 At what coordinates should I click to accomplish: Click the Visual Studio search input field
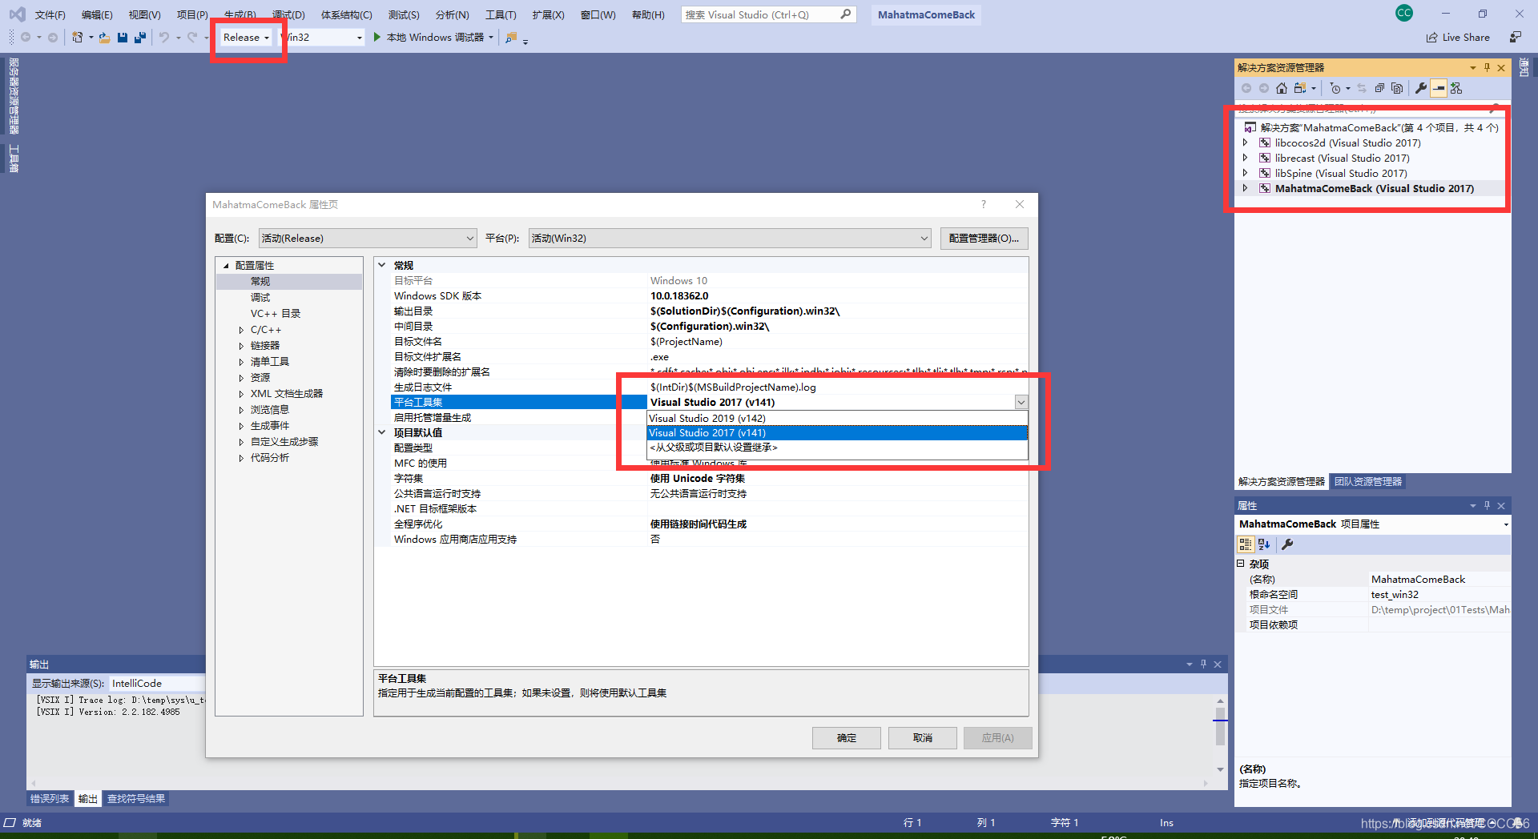(x=759, y=14)
